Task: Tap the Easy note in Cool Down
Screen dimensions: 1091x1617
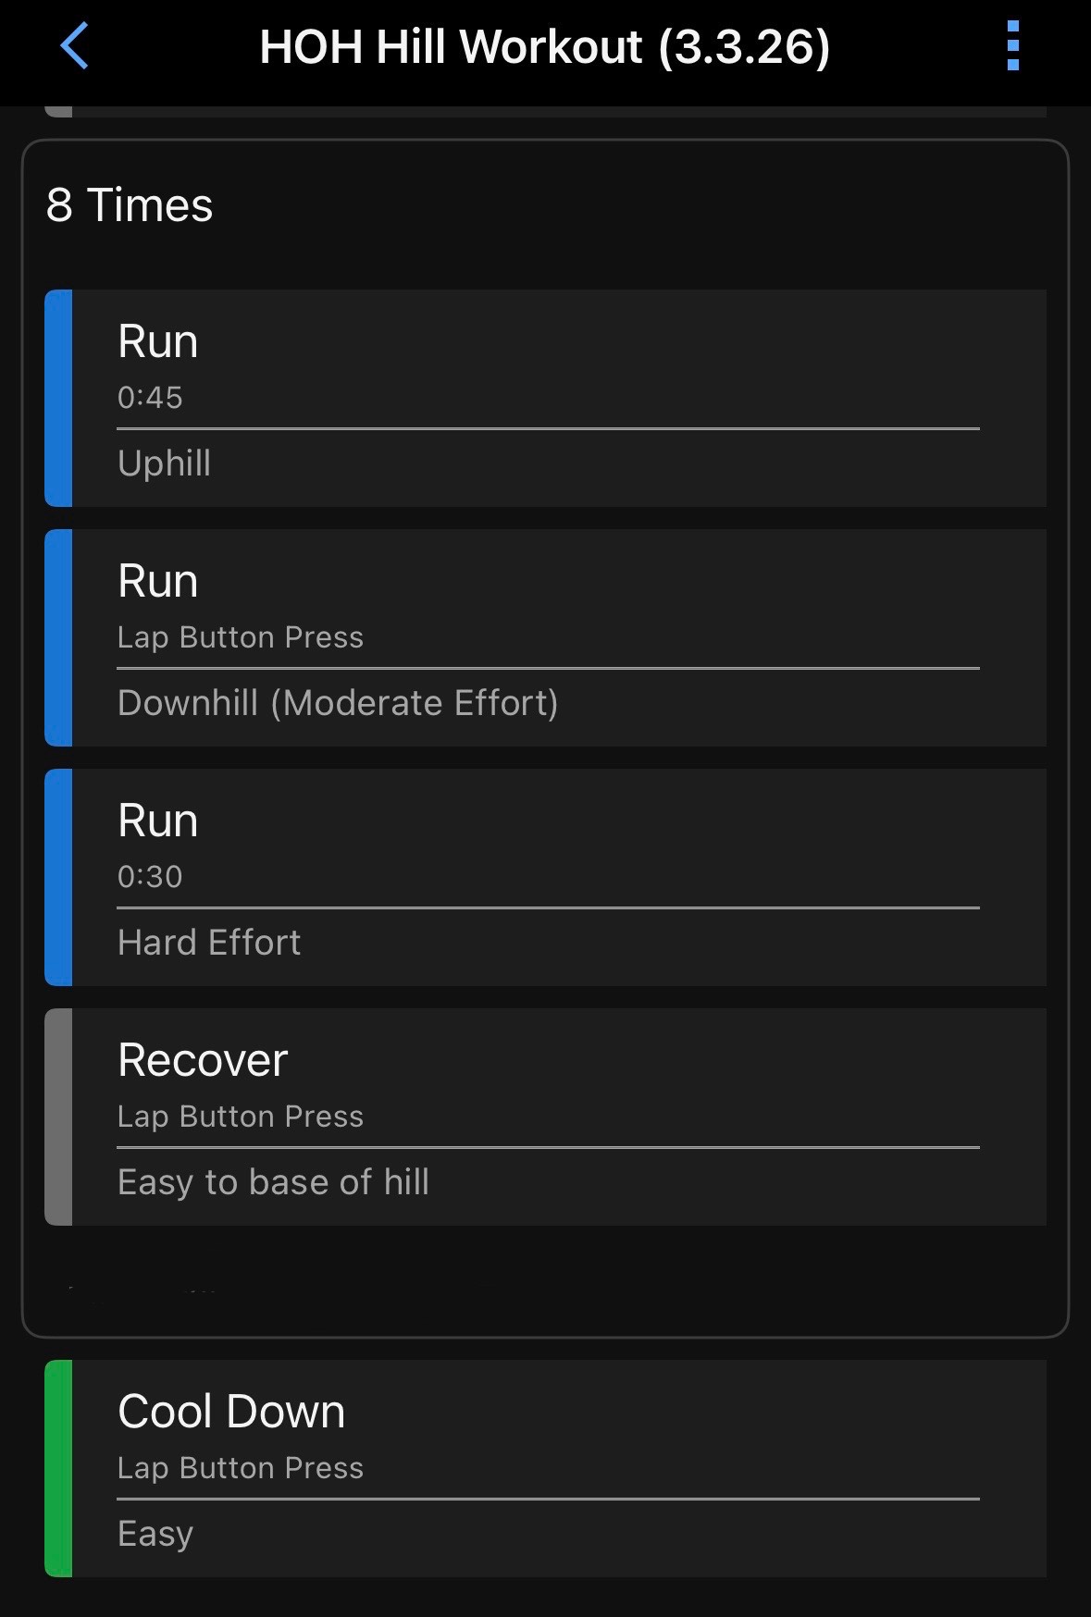Action: [x=155, y=1534]
